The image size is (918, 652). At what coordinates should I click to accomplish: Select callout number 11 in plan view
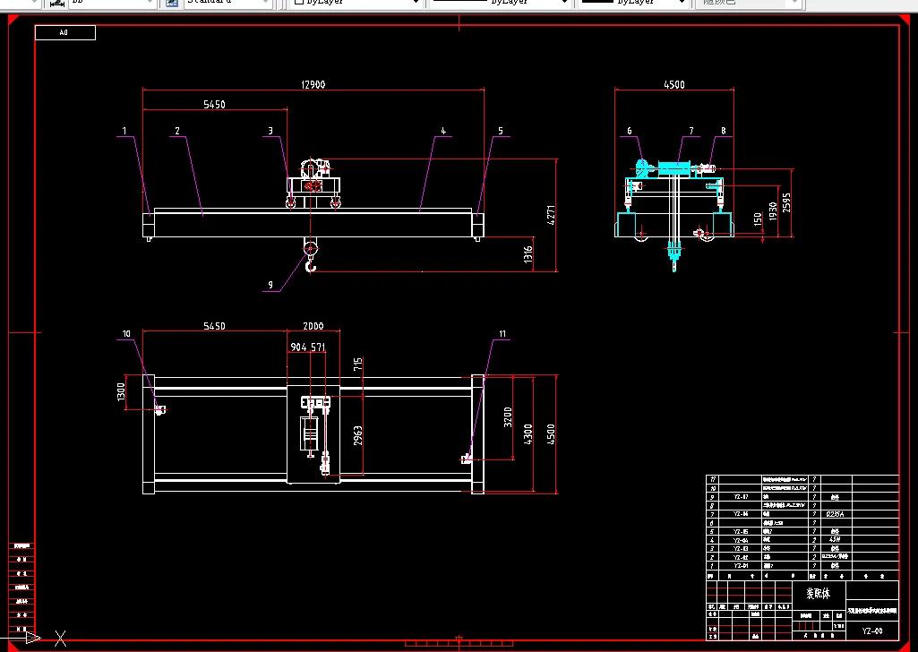click(x=502, y=333)
